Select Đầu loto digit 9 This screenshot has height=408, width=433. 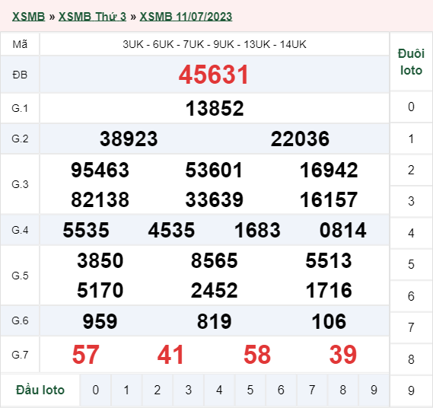(x=374, y=390)
